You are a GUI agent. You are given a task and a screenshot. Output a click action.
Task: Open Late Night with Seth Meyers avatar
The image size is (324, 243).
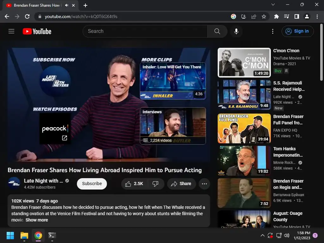pos(14,183)
